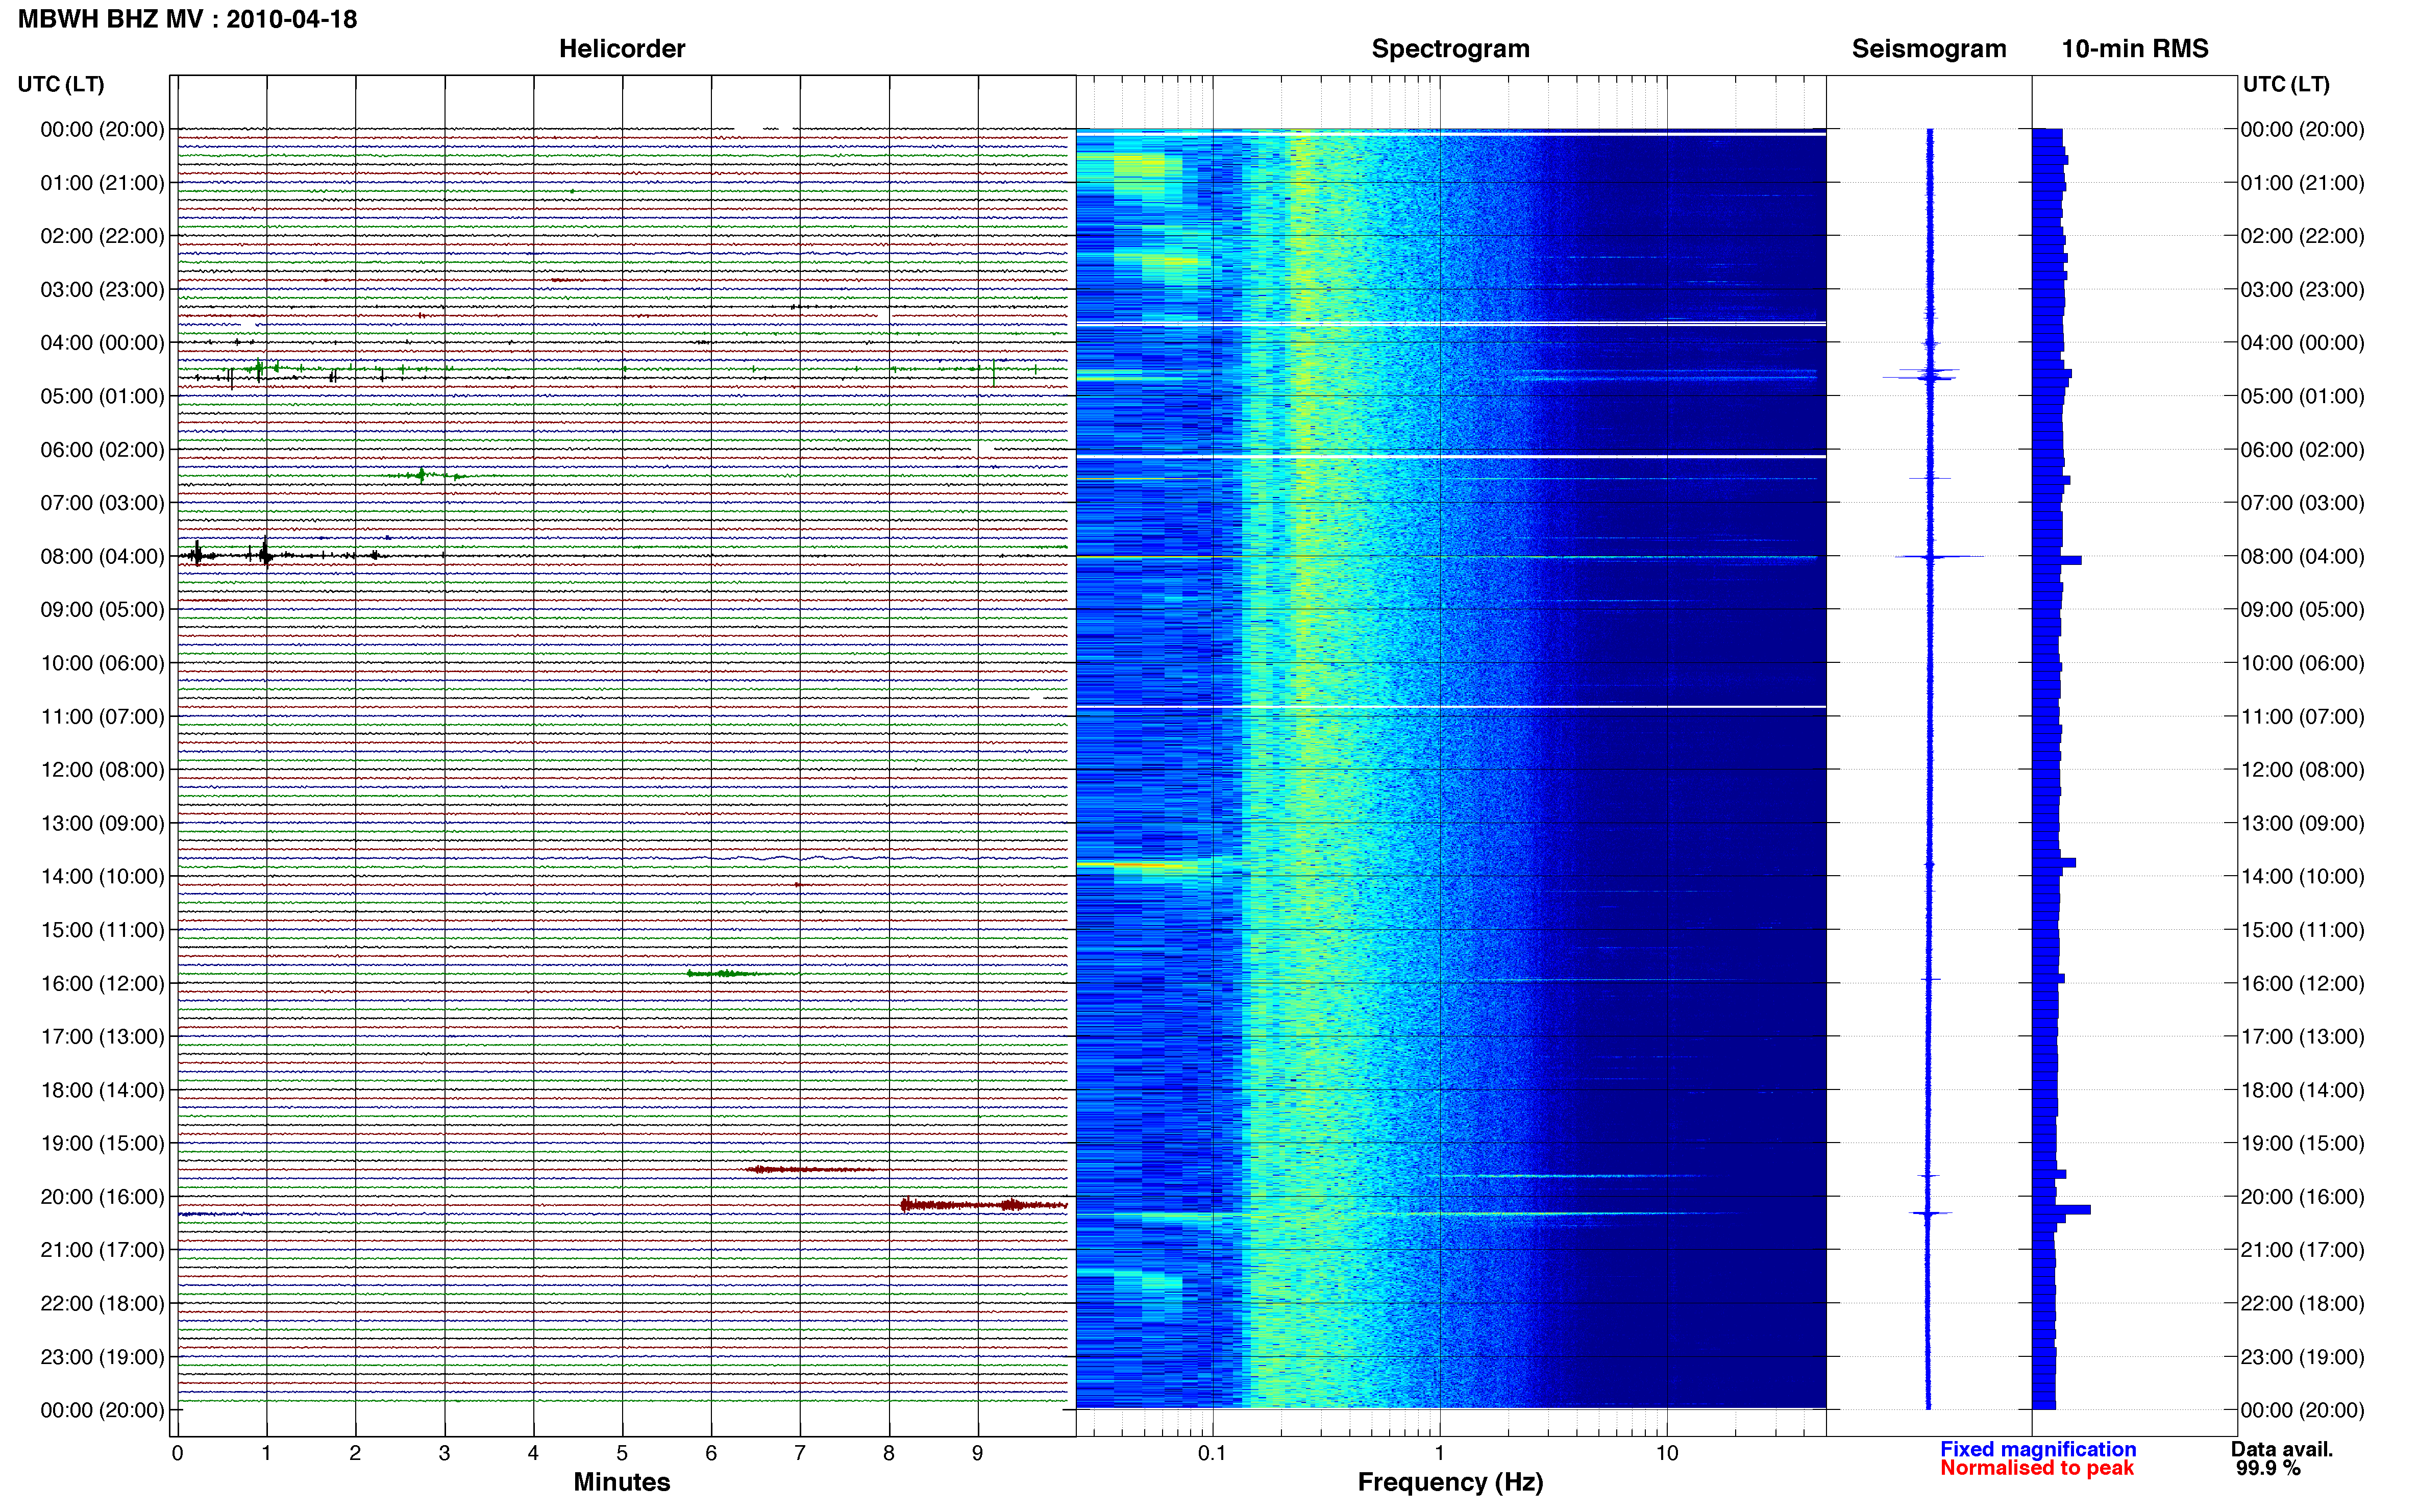The height and width of the screenshot is (1512, 2419).
Task: Select the Seismogram panel heading
Action: [x=1928, y=49]
